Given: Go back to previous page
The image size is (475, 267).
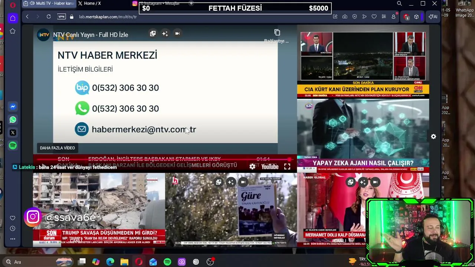Looking at the screenshot, I should 27,17.
